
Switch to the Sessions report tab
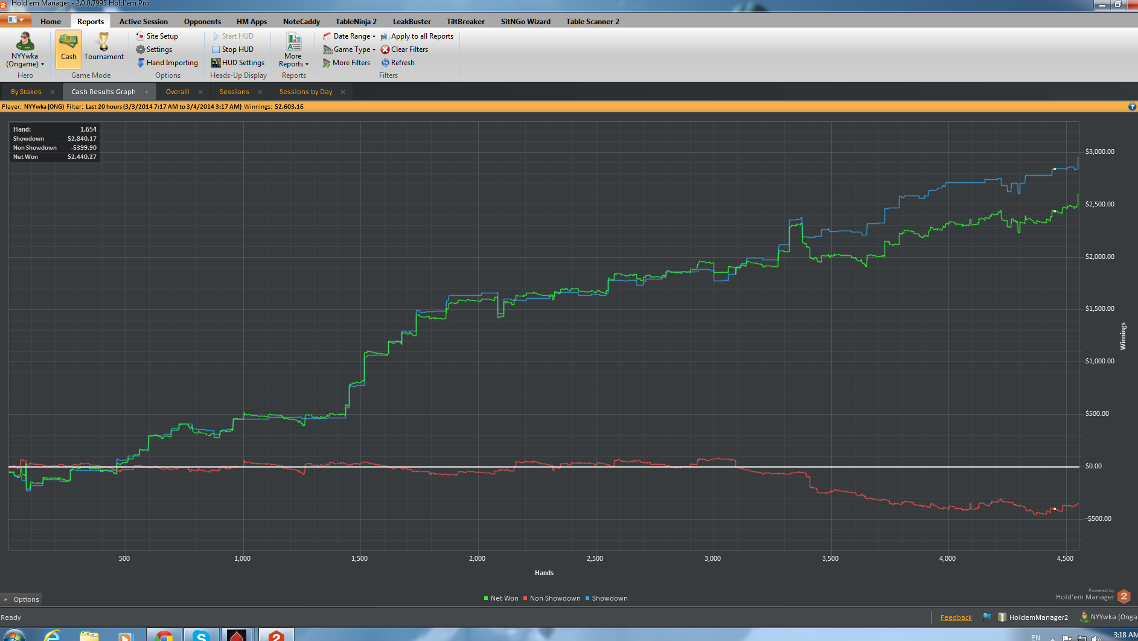(x=234, y=92)
